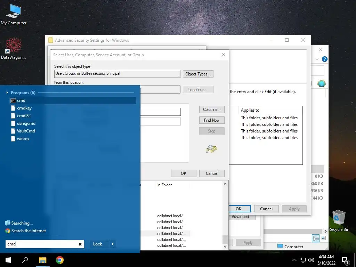Click the Computer status bar item

[x=290, y=246]
